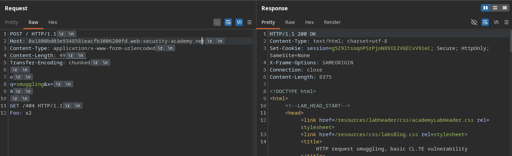Click the <!DOCTYPE html> line in response
512x156 pixels.
(x=293, y=91)
